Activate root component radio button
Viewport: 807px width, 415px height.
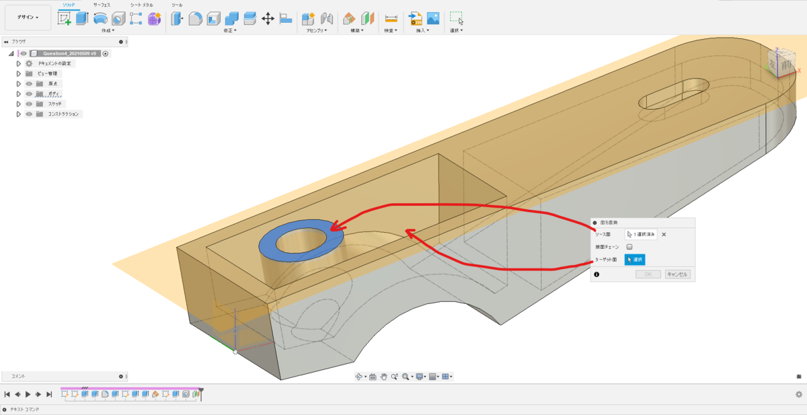click(x=106, y=53)
